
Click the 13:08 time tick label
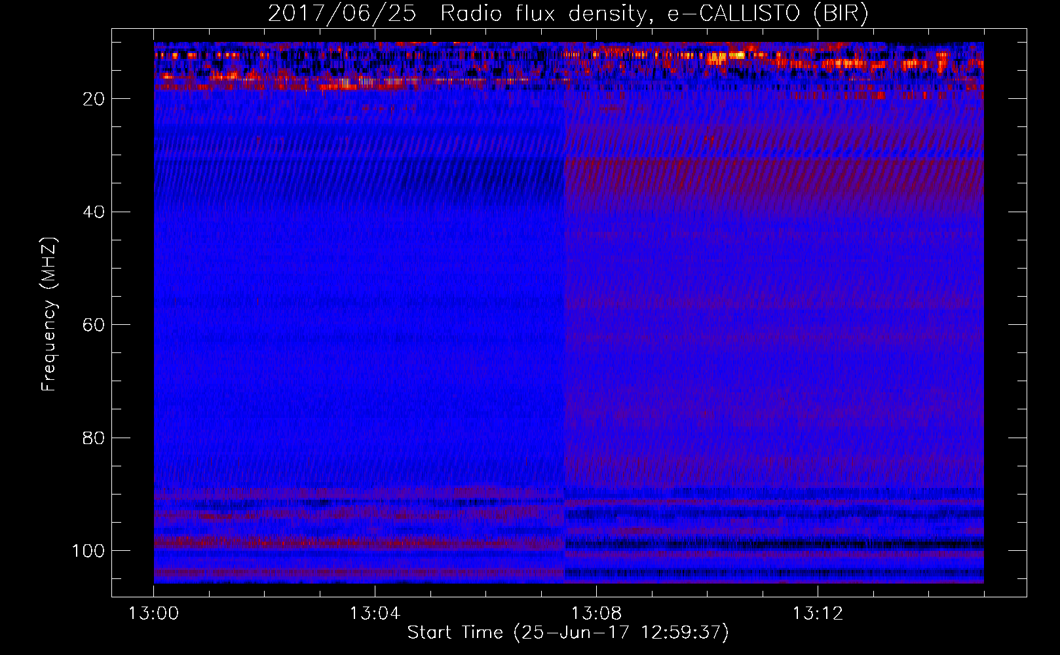tap(596, 614)
